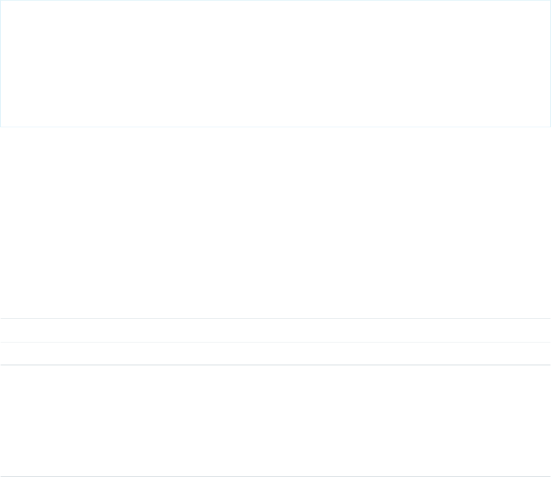Click the bottom border of the bordered box
This screenshot has width=551, height=477.
tap(275, 126)
